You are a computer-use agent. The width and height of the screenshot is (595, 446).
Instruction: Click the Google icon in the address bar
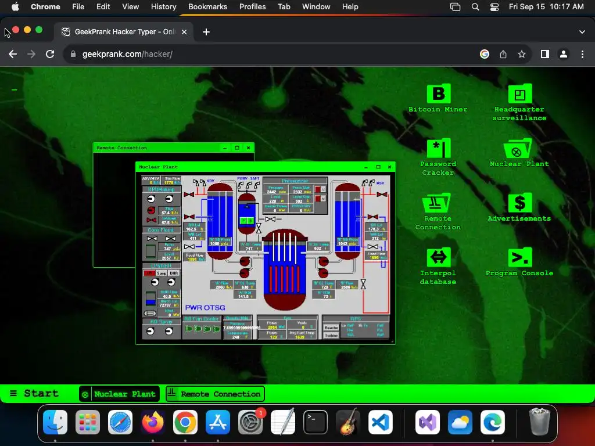click(x=485, y=54)
